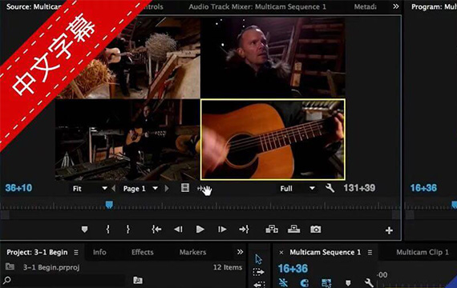This screenshot has height=288, width=457.
Task: Switch to the Effects panel tab
Action: (142, 252)
